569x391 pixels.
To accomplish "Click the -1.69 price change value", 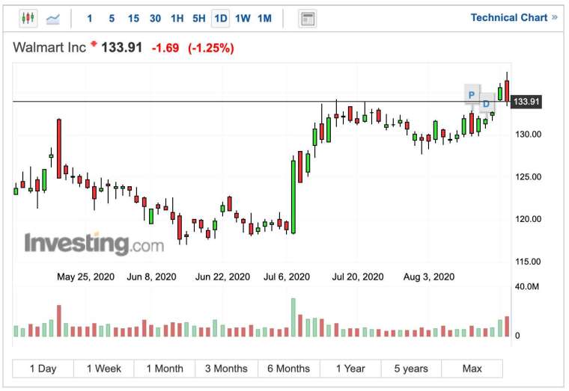I will coord(165,48).
